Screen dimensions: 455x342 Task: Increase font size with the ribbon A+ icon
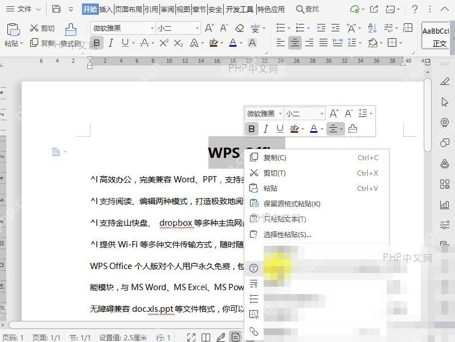[x=209, y=28]
